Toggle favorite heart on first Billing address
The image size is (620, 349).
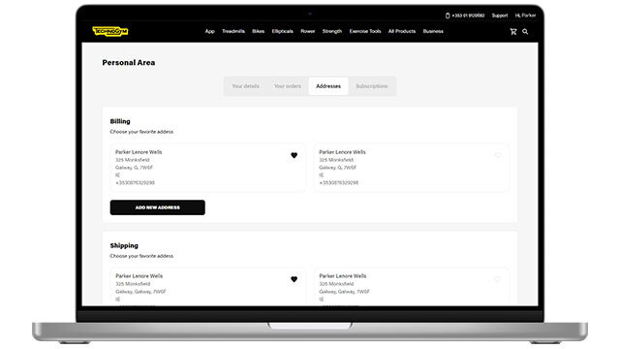pyautogui.click(x=294, y=155)
